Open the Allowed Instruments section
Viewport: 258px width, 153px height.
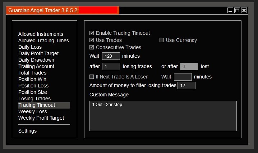pos(41,34)
